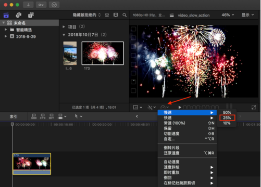Open the retime speedometer dropdown
The image size is (261, 187).
tap(164, 108)
